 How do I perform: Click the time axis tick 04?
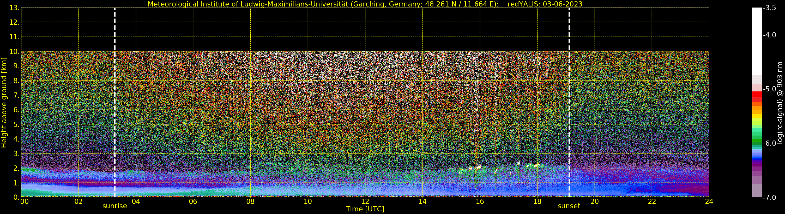[x=136, y=202]
